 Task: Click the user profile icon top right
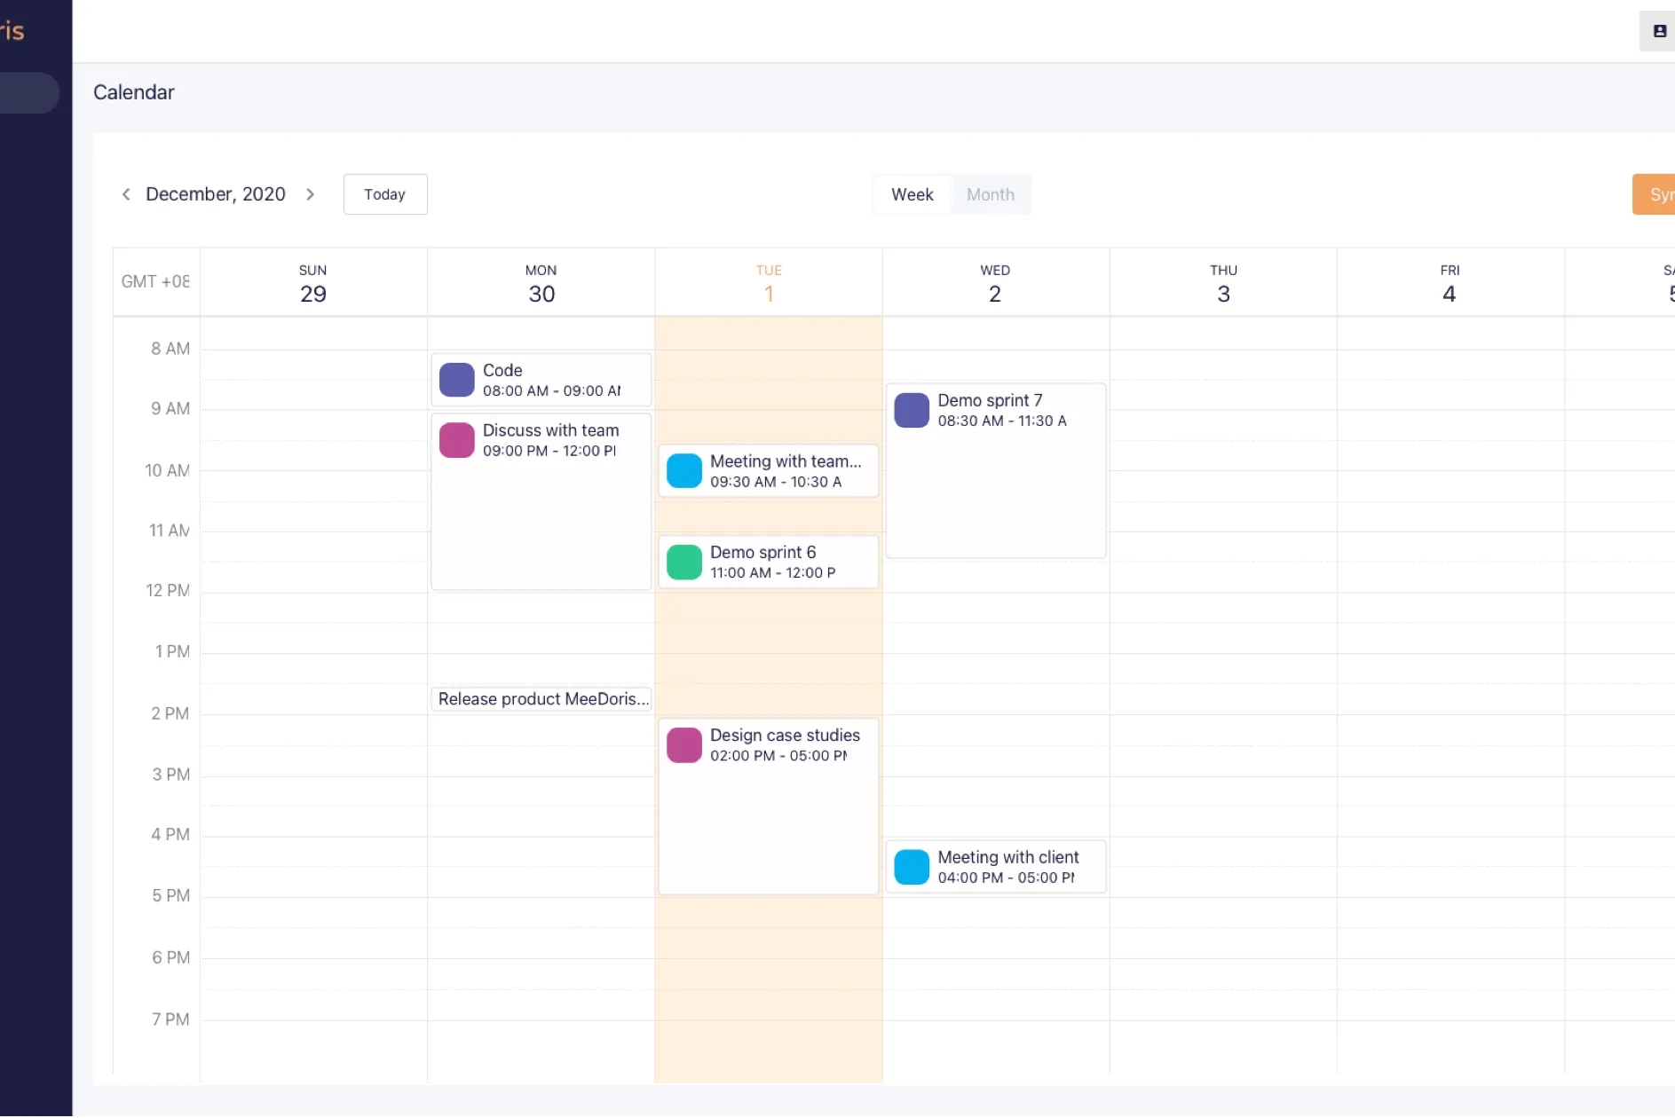coord(1658,31)
